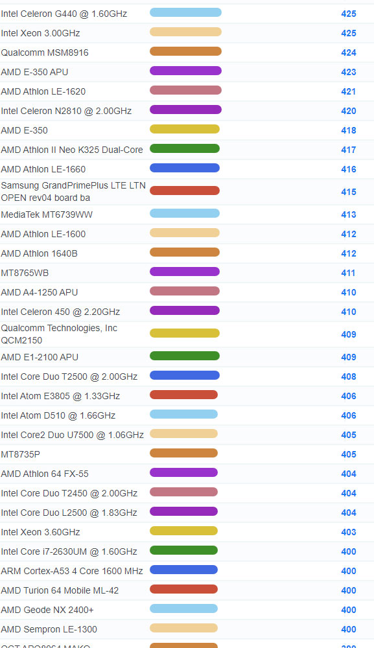Click score 411 for MT8765WB
Screen dimensions: 374x648
[348, 273]
